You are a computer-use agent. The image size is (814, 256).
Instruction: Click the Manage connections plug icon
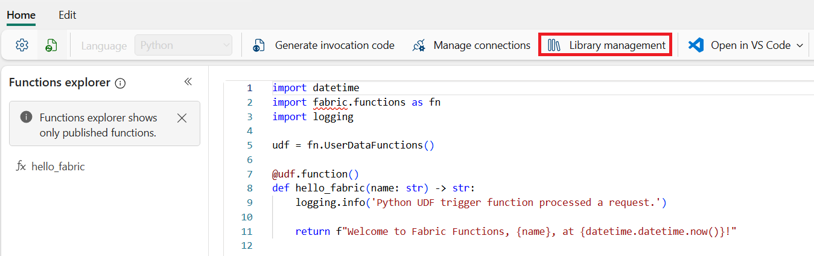(x=419, y=45)
